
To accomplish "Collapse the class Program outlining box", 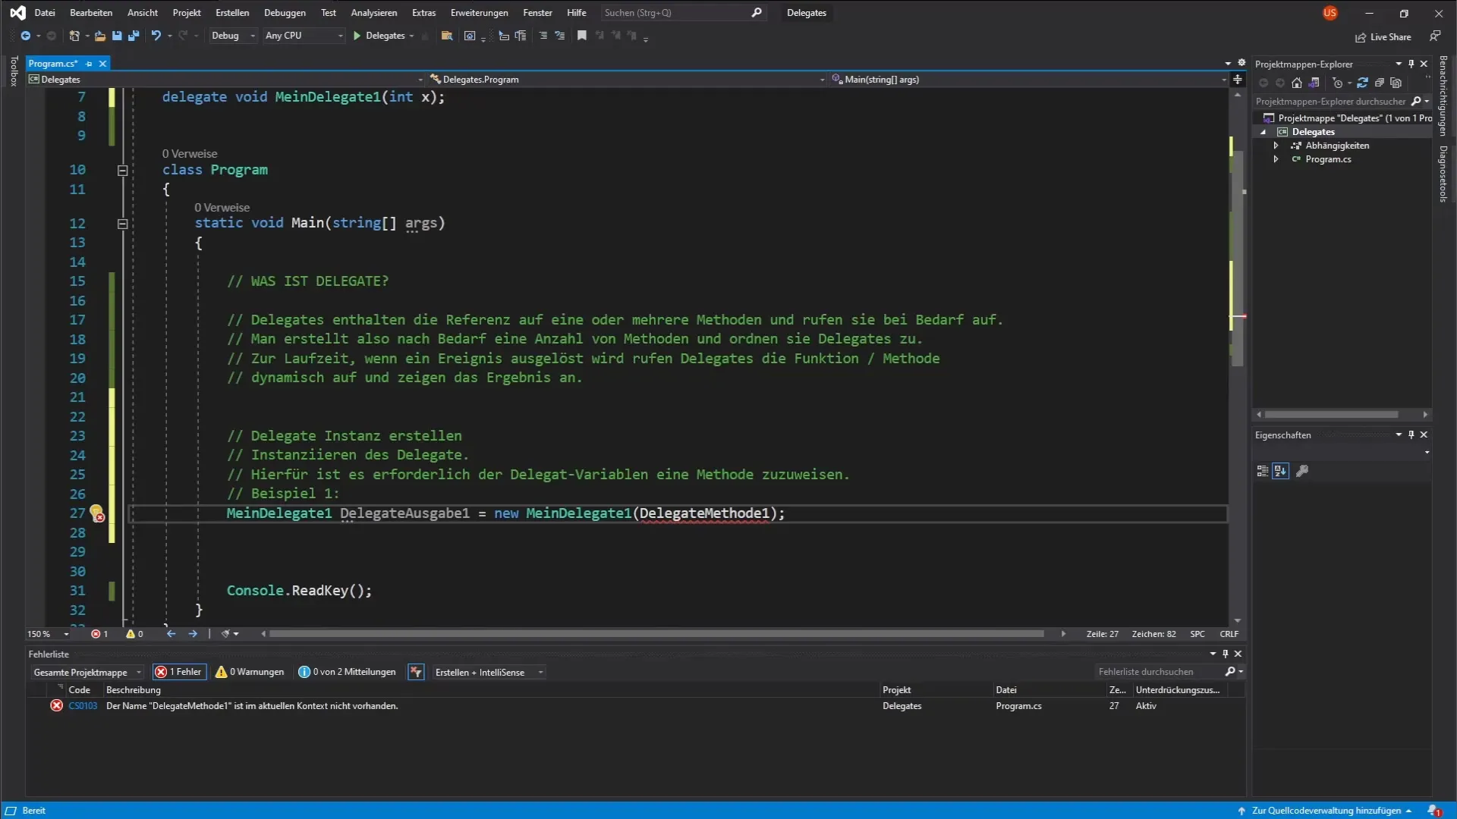I will coord(122,171).
